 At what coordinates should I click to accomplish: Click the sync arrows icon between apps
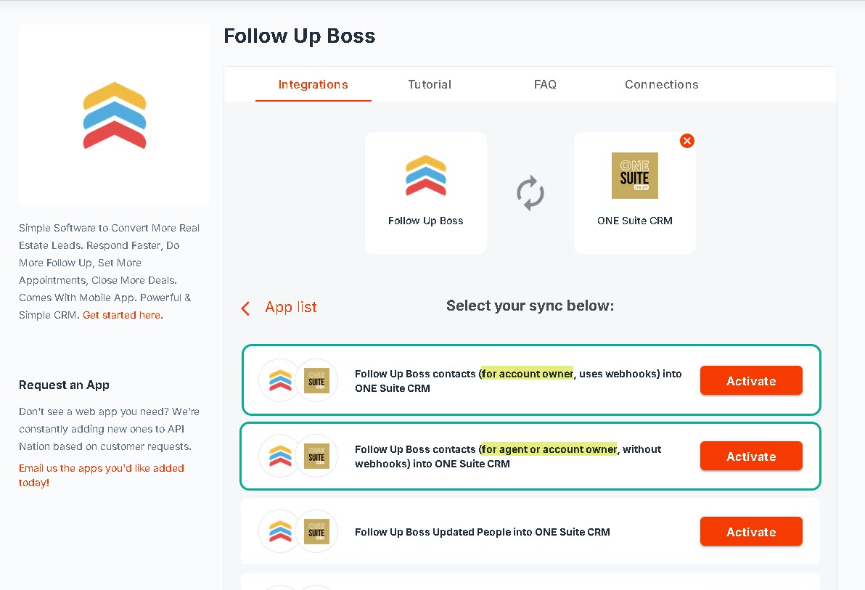(530, 193)
